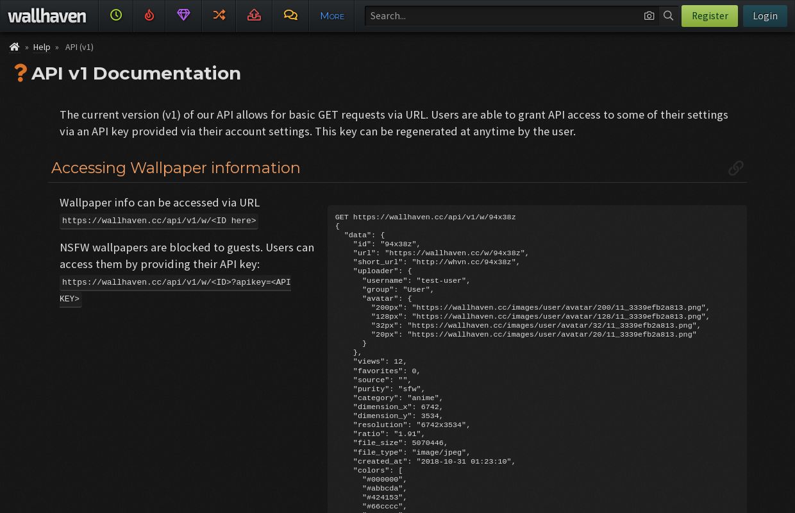The image size is (795, 513).
Task: Open the Random shuffle icon
Action: point(219,15)
